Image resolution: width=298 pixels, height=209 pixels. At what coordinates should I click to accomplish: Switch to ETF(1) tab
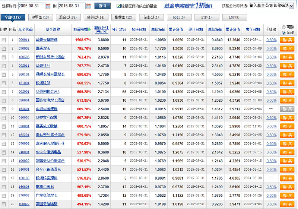point(206,17)
